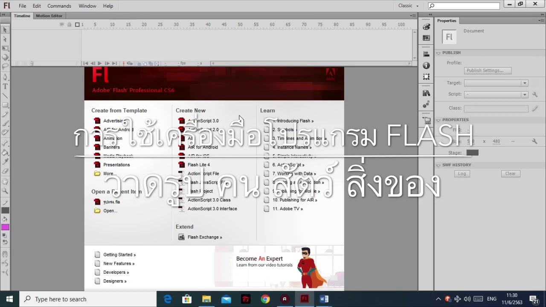Open the Commands menu
The image size is (546, 307).
[59, 6]
